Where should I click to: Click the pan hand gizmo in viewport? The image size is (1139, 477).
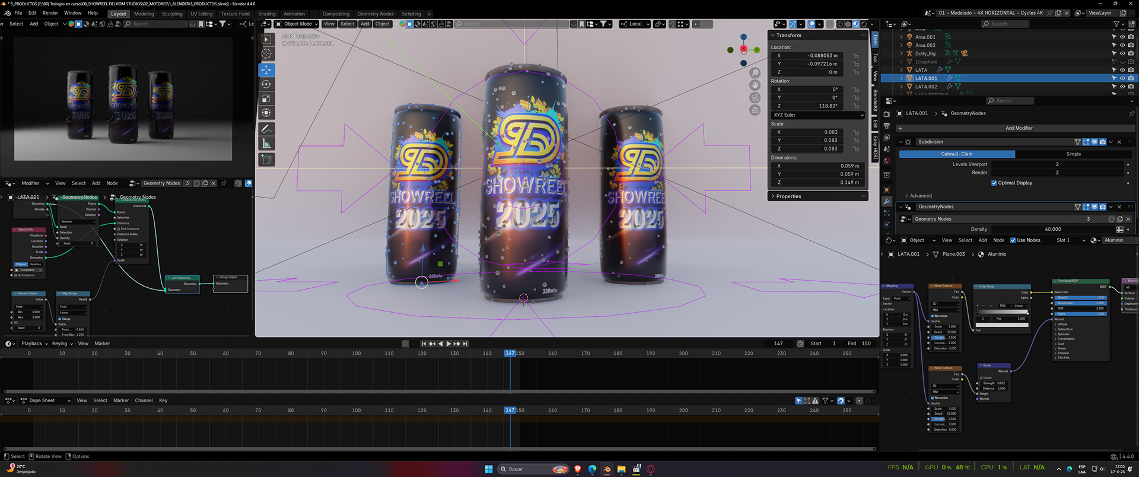[x=755, y=85]
